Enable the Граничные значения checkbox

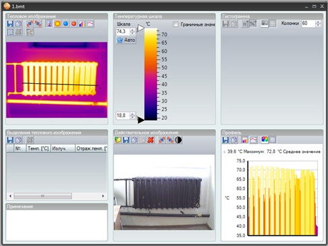(175, 24)
